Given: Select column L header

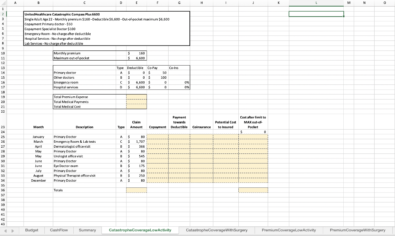Looking at the screenshot, I should click(x=316, y=3).
